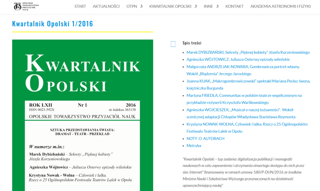Image resolution: width=320 pixels, height=191 pixels.
Task: Open the Metryka link
Action: pyautogui.click(x=194, y=146)
